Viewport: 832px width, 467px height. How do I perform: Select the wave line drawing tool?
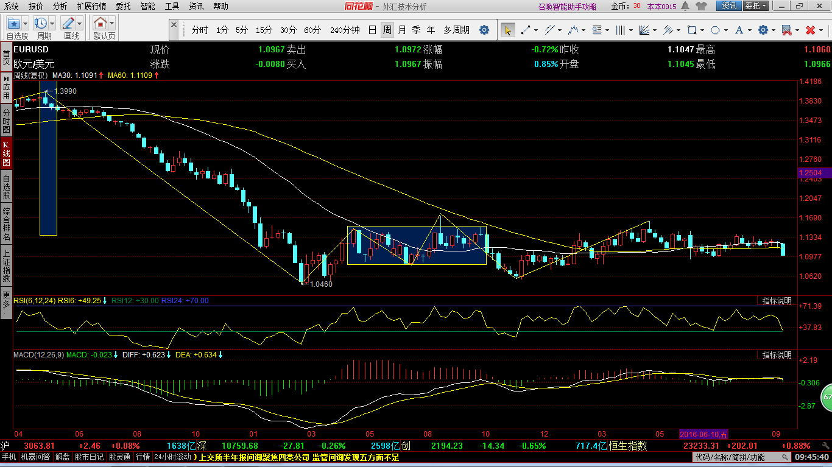coord(573,30)
